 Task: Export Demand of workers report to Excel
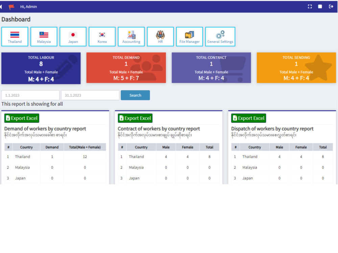(x=22, y=118)
